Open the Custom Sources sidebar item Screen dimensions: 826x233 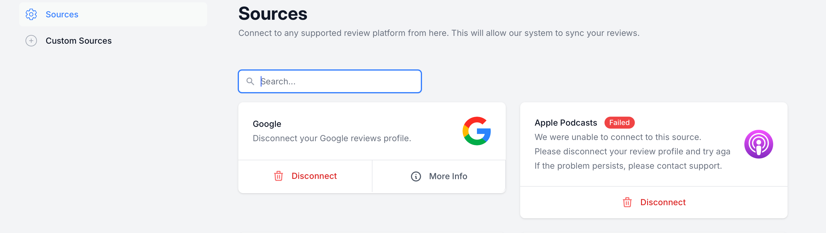[79, 41]
